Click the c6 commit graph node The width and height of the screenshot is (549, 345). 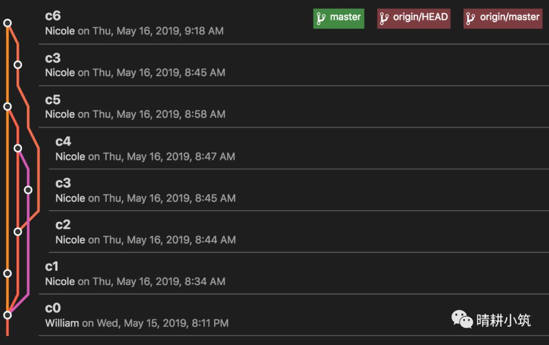[x=7, y=23]
